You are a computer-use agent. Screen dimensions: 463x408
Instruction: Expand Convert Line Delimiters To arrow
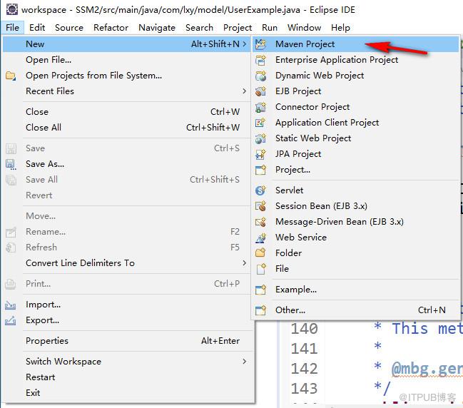click(x=245, y=262)
